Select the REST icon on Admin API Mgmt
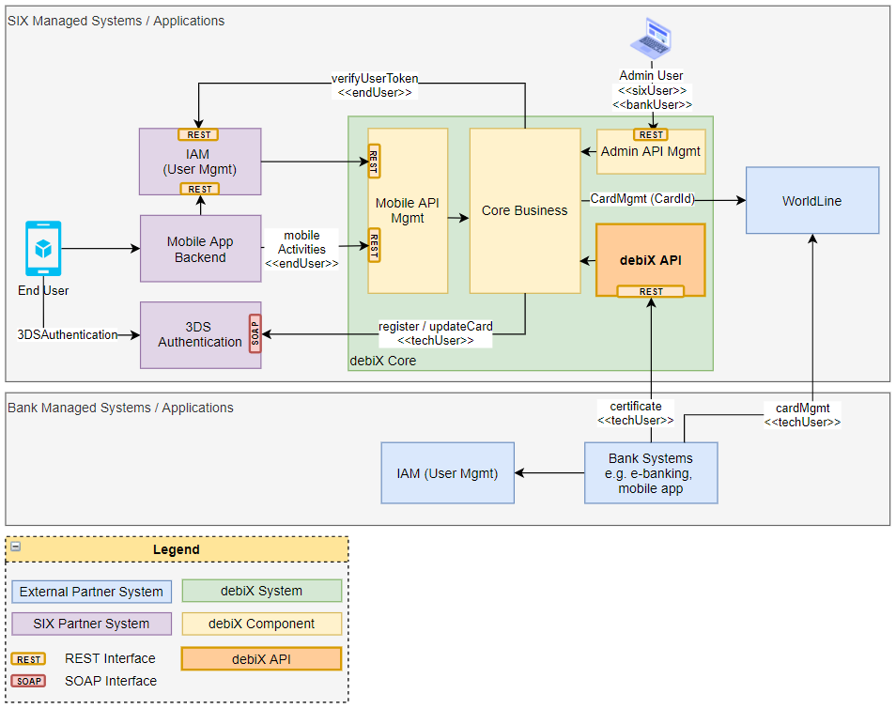The image size is (896, 709). point(651,134)
